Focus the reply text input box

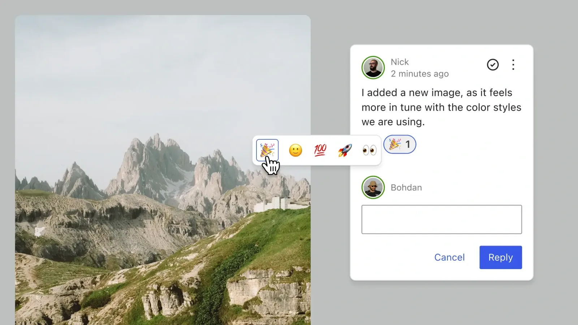point(442,220)
